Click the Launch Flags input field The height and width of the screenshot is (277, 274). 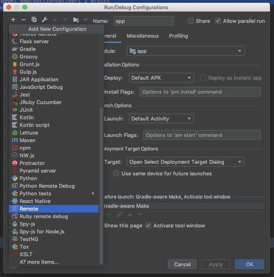pyautogui.click(x=202, y=135)
